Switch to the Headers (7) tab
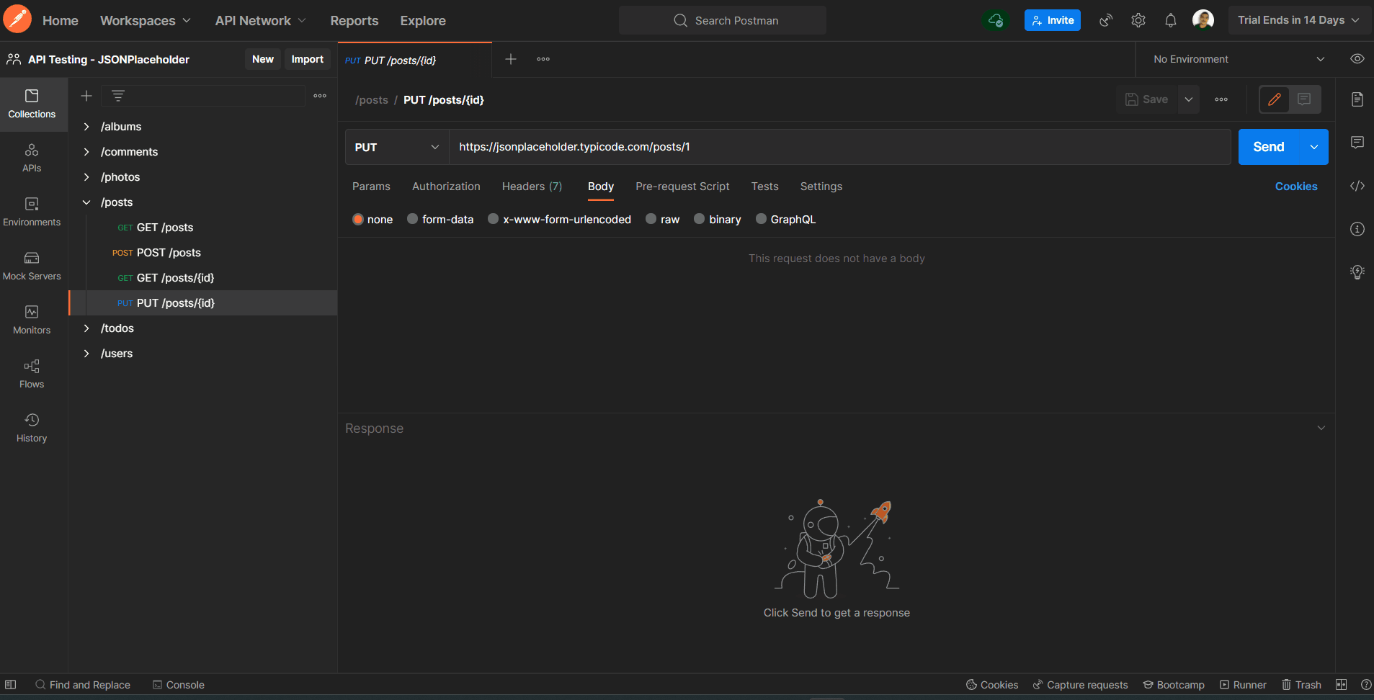1374x700 pixels. tap(532, 187)
